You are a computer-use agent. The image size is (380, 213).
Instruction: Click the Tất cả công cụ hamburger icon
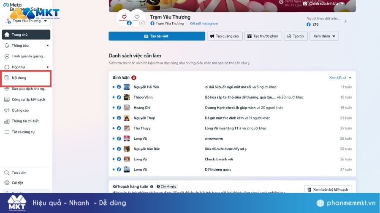pyautogui.click(x=7, y=132)
